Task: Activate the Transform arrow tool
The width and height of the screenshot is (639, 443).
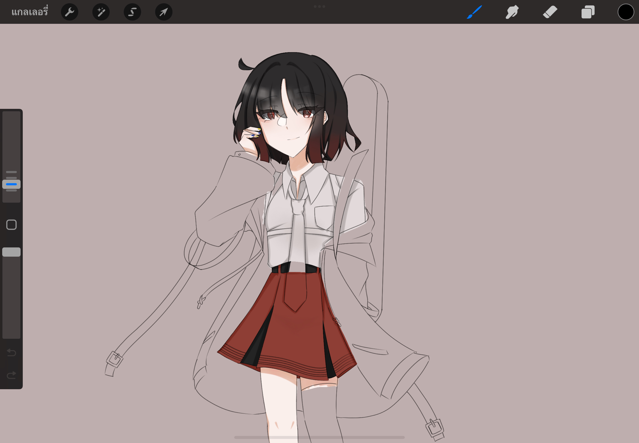Action: [x=164, y=12]
